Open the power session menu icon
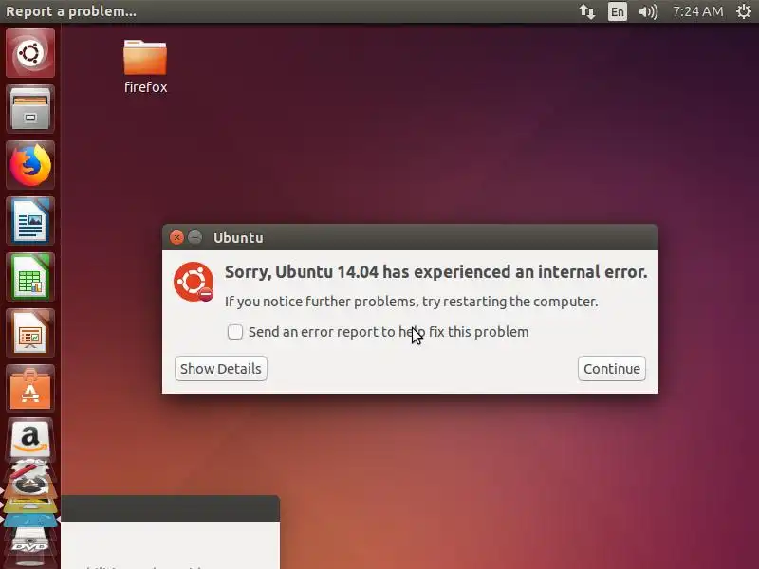759x569 pixels. point(744,11)
